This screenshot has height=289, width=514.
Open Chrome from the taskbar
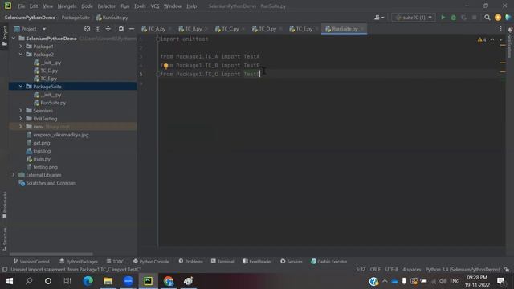169,281
